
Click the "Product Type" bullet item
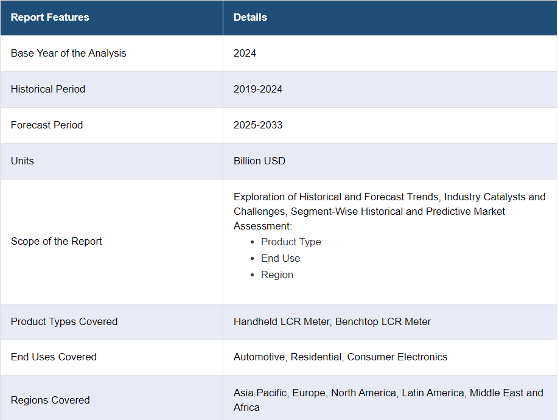point(291,242)
